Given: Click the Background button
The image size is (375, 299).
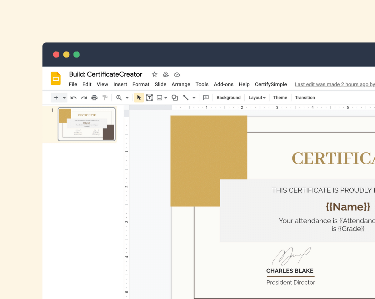Looking at the screenshot, I should pyautogui.click(x=228, y=98).
